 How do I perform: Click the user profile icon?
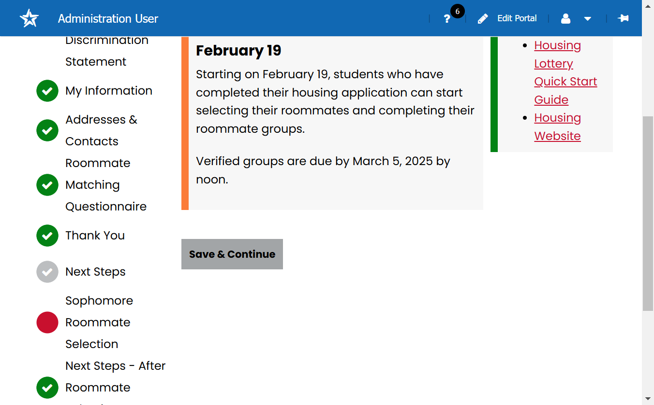(565, 19)
